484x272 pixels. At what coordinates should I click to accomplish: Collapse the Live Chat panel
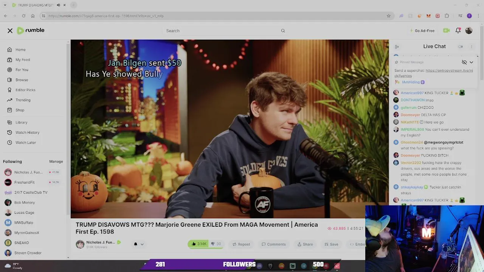397,46
